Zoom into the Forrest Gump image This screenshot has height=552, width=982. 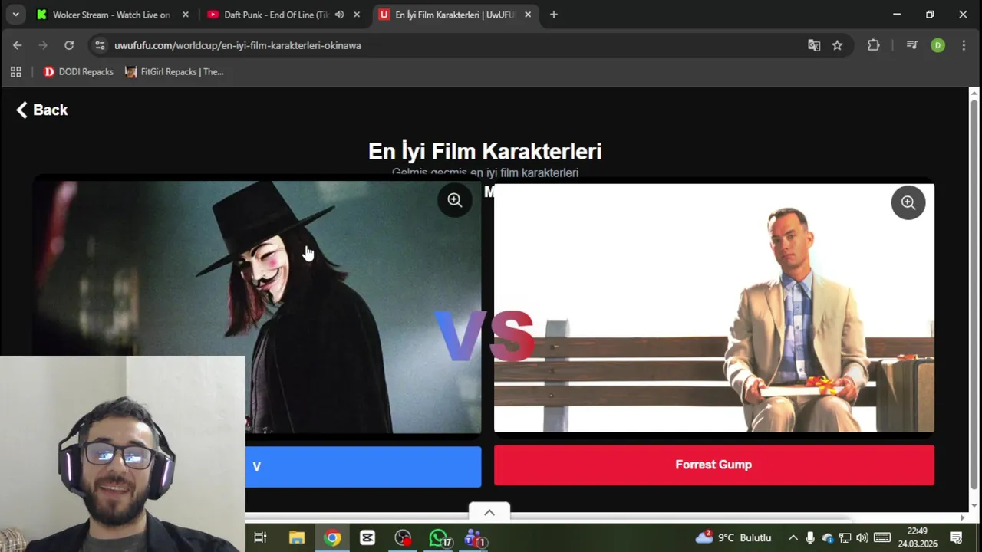pyautogui.click(x=908, y=202)
